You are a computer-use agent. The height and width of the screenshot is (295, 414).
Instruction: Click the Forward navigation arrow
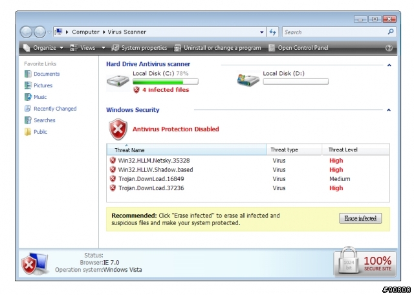click(x=39, y=32)
